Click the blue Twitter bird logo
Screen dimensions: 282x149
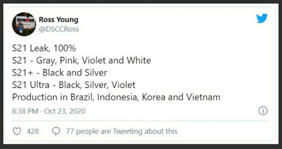(262, 18)
